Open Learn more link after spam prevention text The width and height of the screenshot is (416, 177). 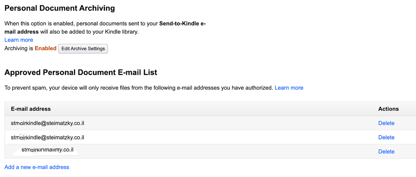(x=289, y=88)
